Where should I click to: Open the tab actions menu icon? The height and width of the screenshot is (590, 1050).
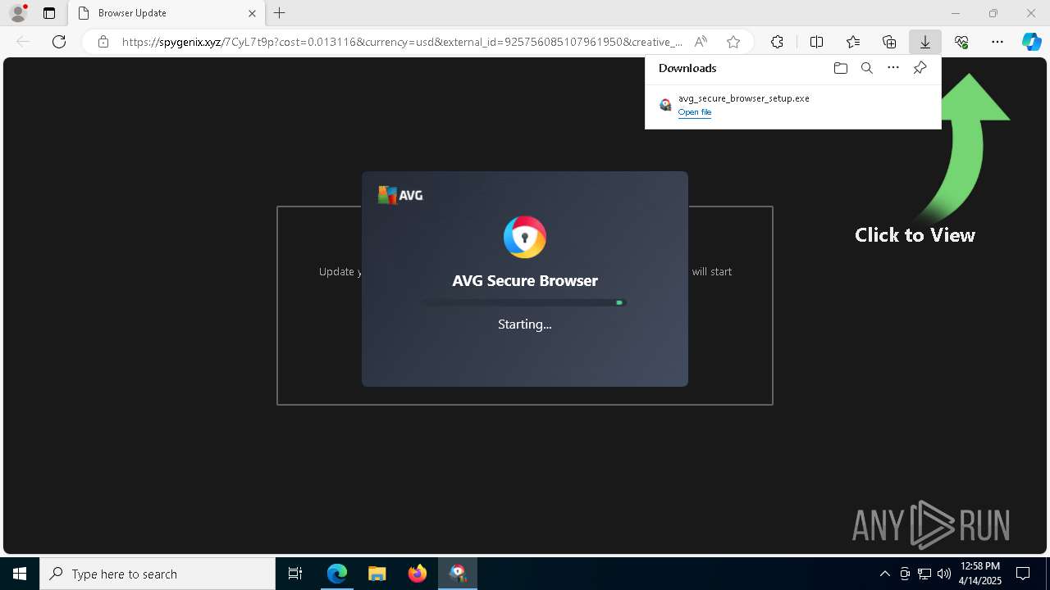(49, 13)
